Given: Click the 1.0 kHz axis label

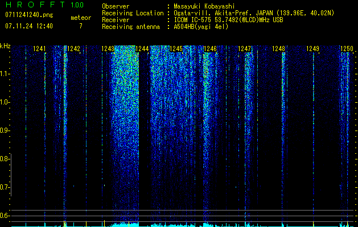Looking at the screenshot, I should tap(4, 102).
